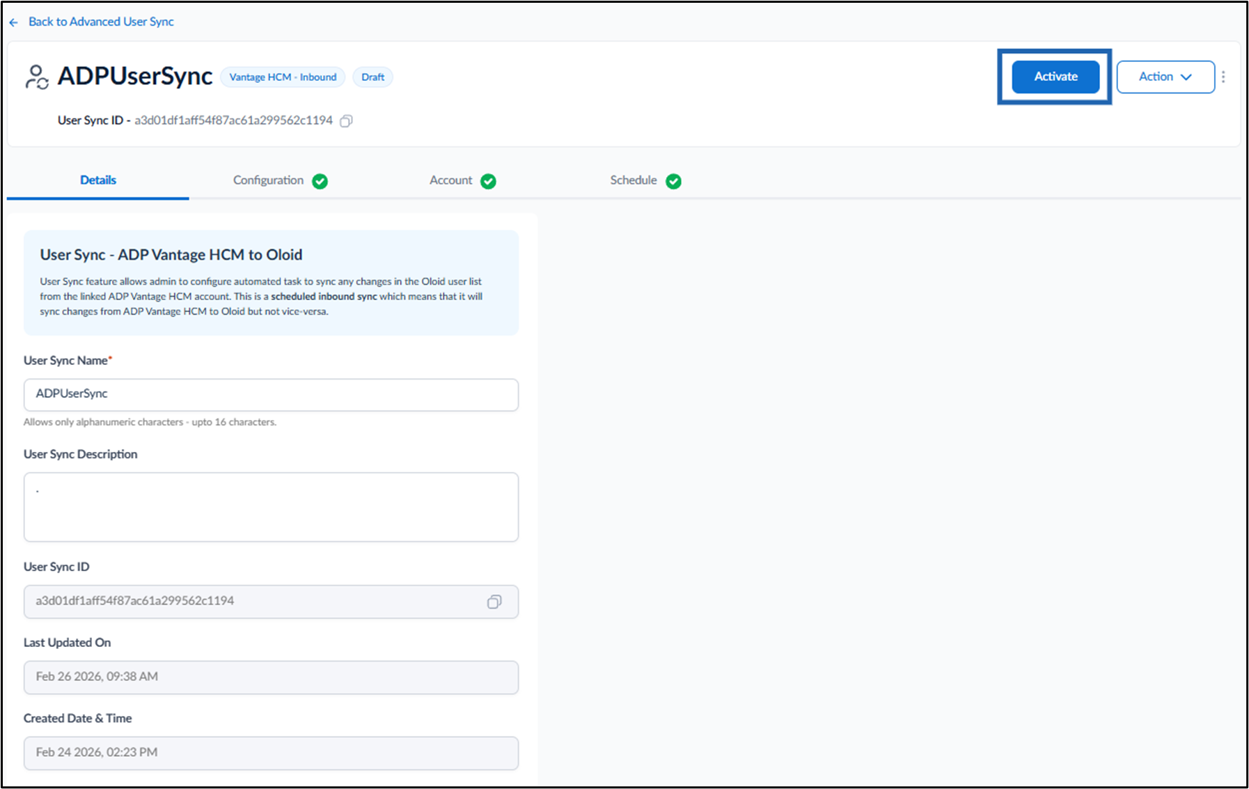Activate the user sync

click(x=1055, y=77)
